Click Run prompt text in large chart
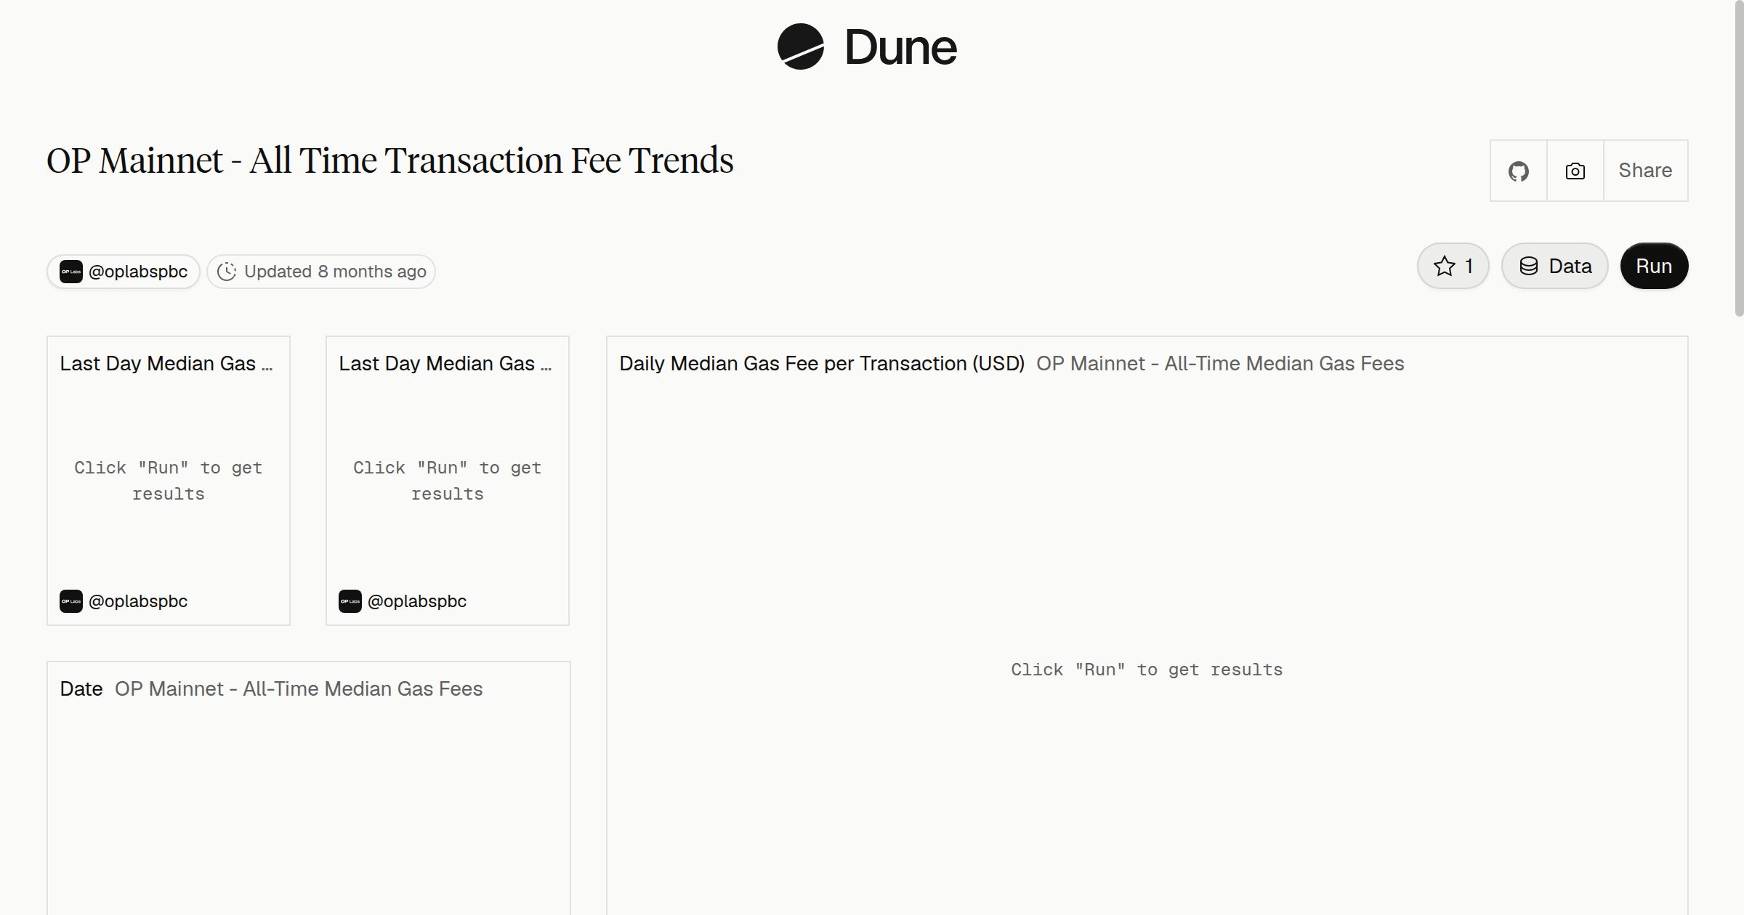 point(1147,670)
